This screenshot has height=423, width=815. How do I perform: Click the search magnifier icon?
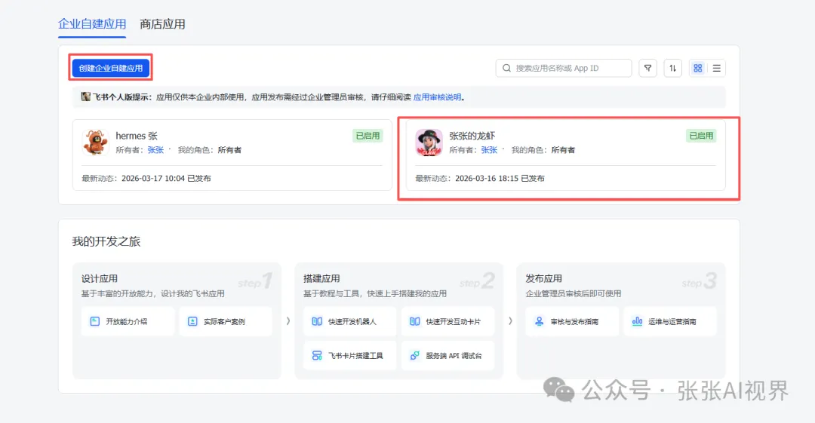[x=506, y=68]
